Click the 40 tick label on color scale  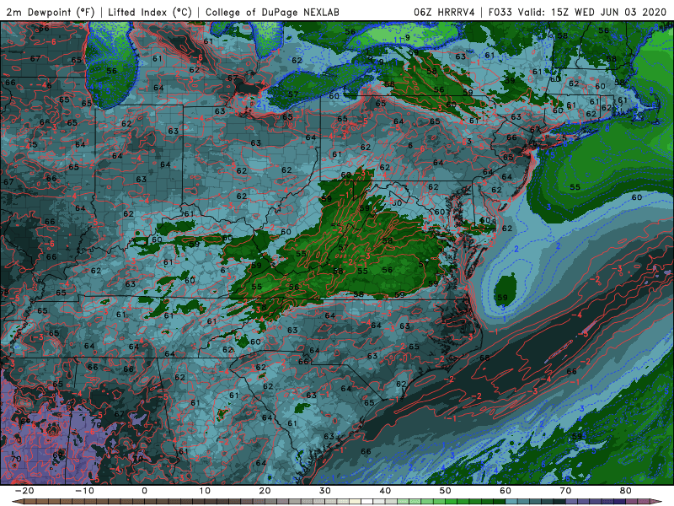(385, 491)
